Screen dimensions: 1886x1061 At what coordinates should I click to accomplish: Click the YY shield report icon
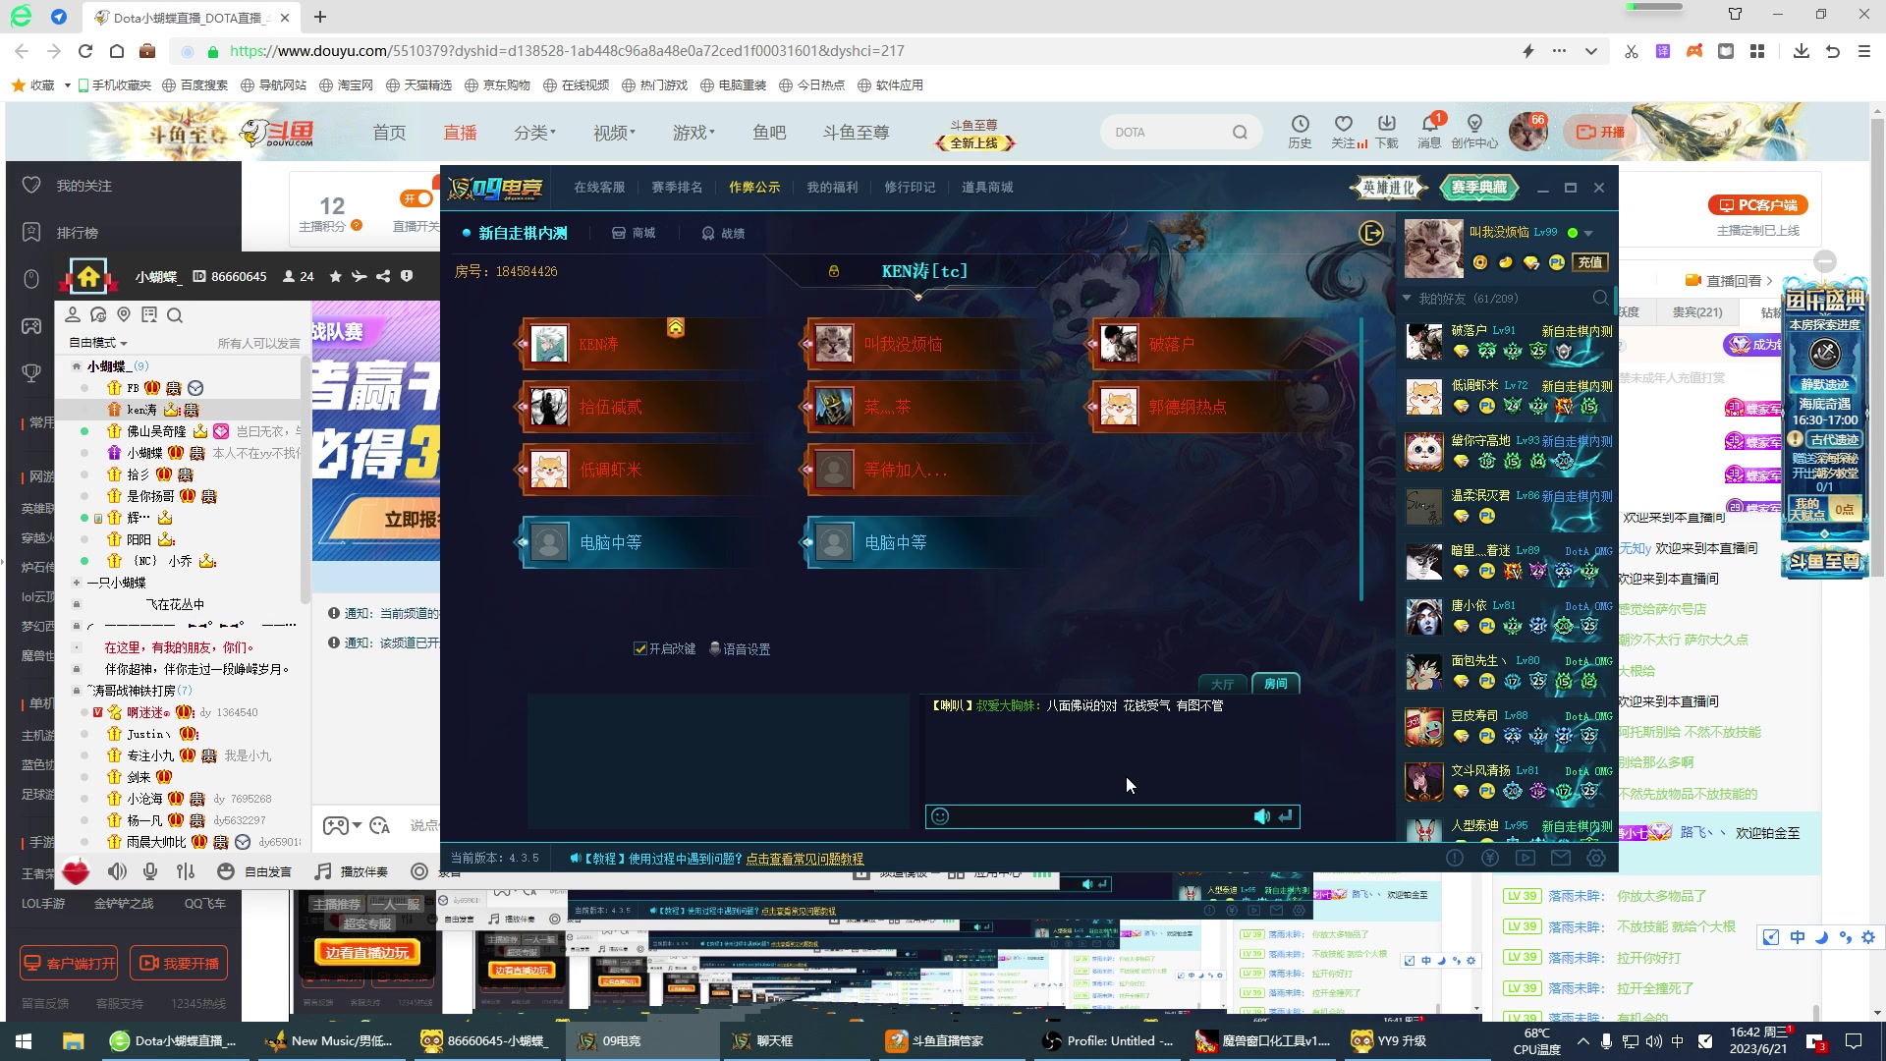point(407,277)
